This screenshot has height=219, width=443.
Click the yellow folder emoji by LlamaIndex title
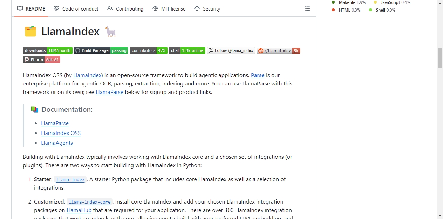(x=30, y=31)
